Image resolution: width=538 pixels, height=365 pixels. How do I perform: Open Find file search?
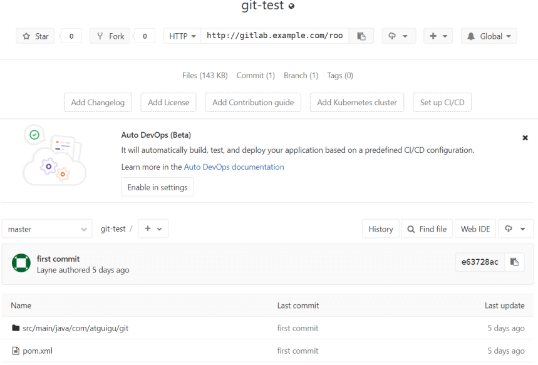click(x=427, y=229)
